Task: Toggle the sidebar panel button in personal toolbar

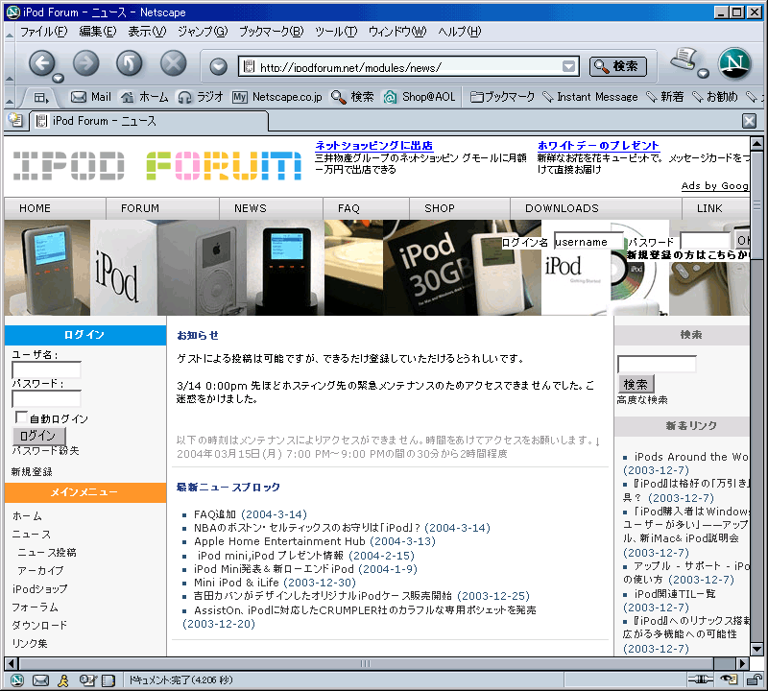Action: point(41,98)
